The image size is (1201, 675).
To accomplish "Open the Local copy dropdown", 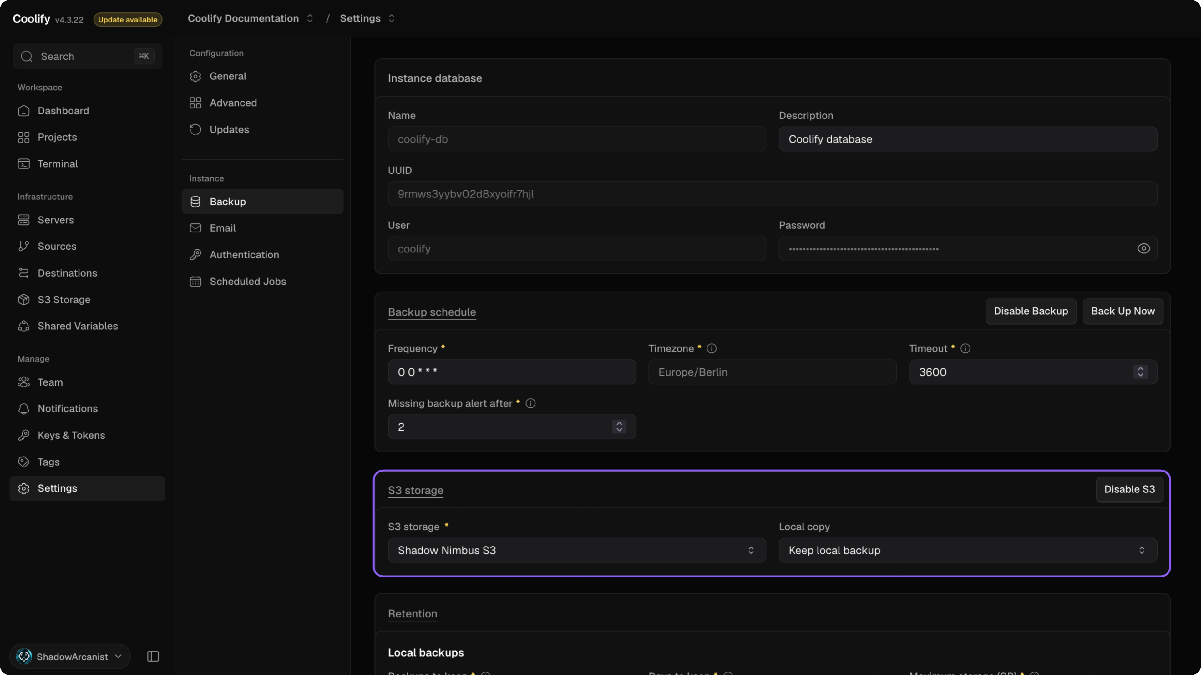I will [x=968, y=550].
